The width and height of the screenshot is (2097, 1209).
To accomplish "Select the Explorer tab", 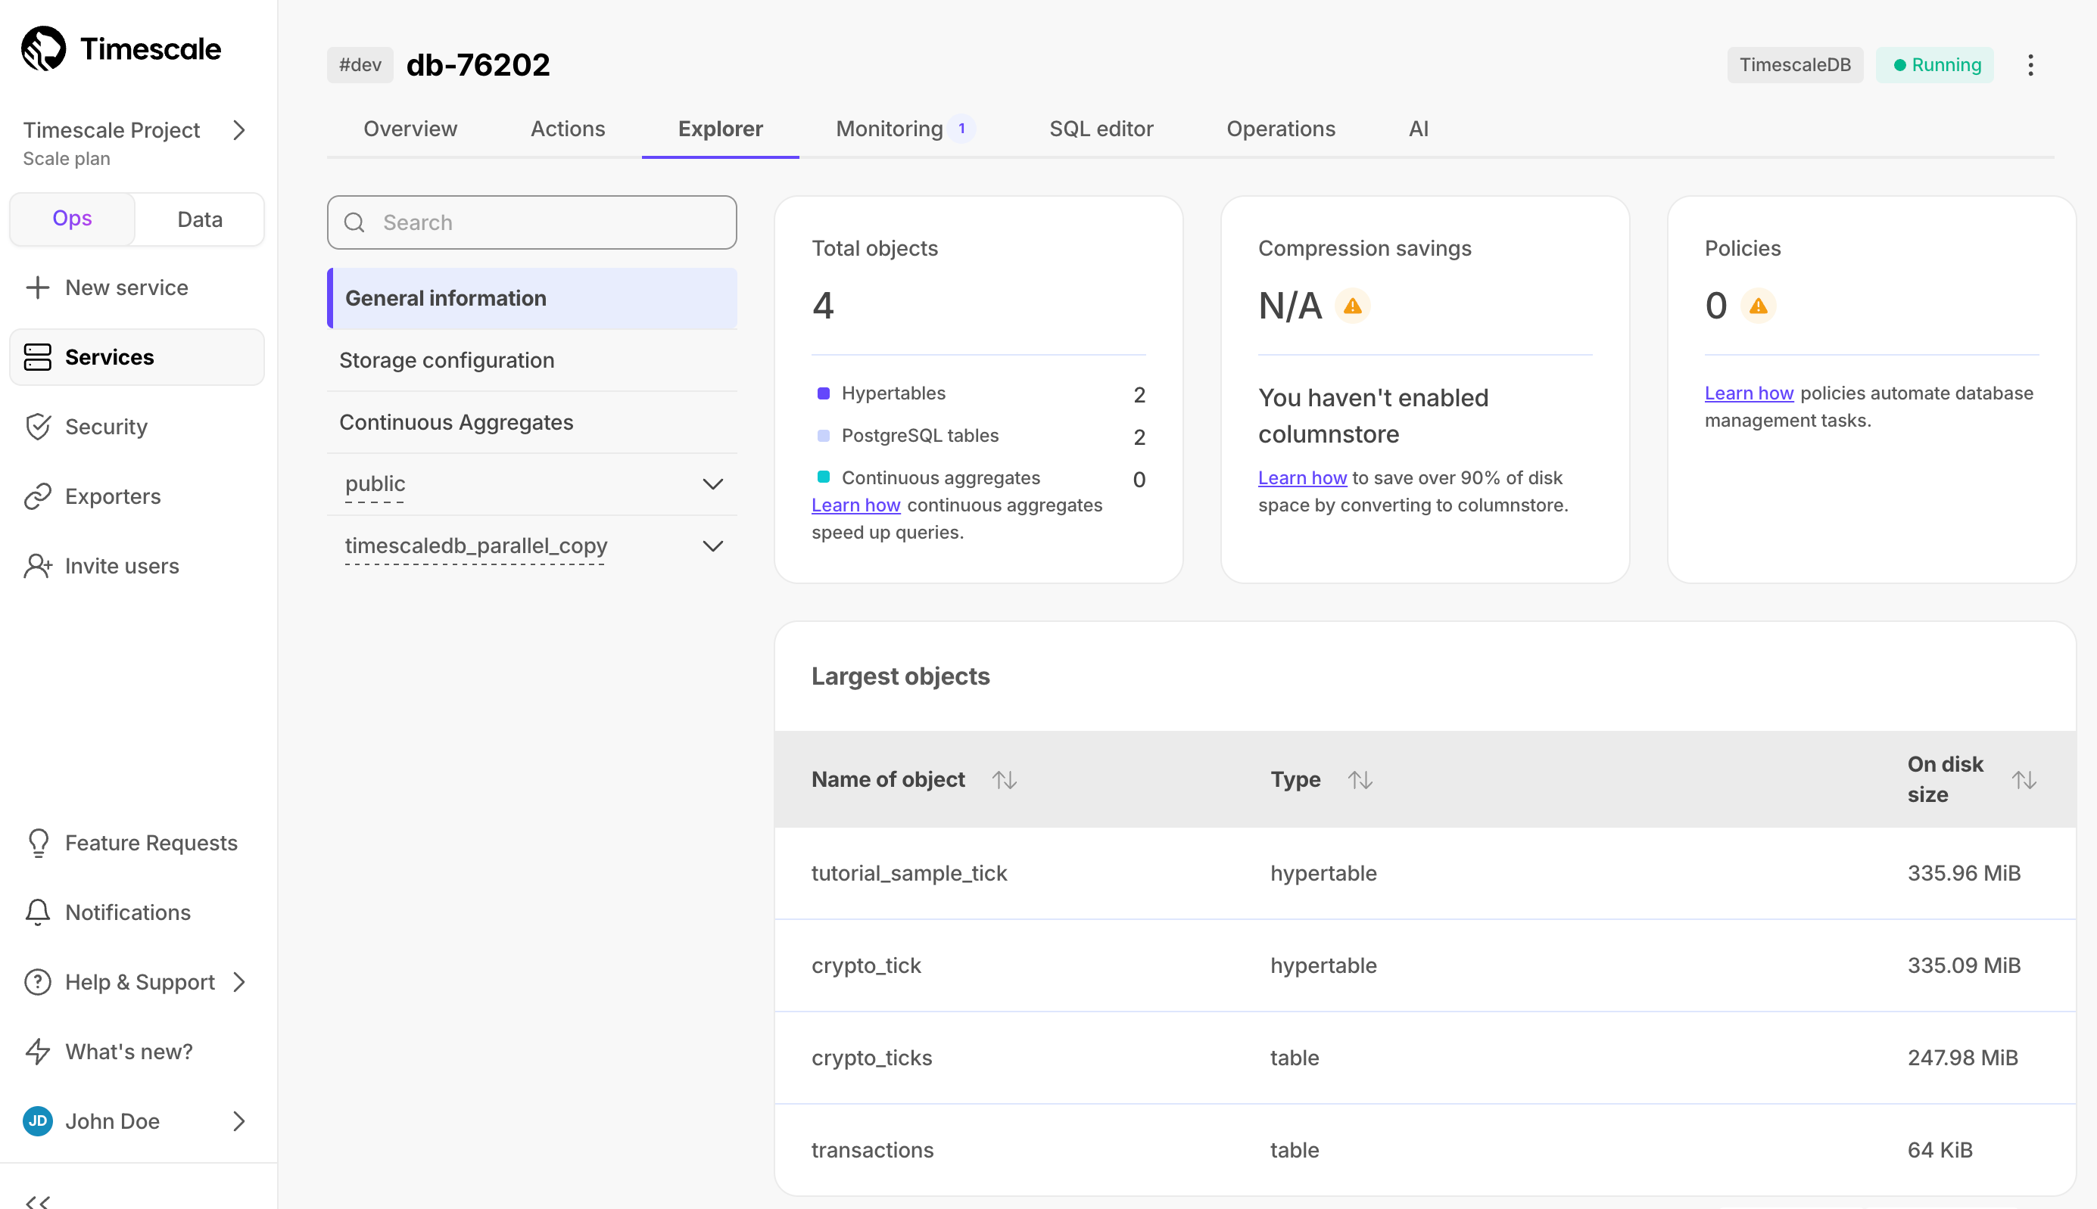I will (x=721, y=129).
